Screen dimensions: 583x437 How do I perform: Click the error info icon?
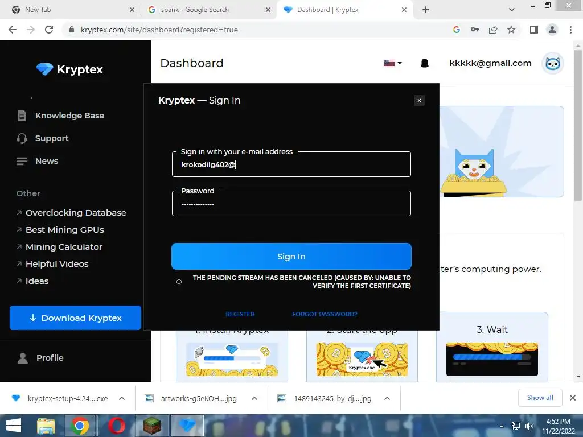(179, 282)
